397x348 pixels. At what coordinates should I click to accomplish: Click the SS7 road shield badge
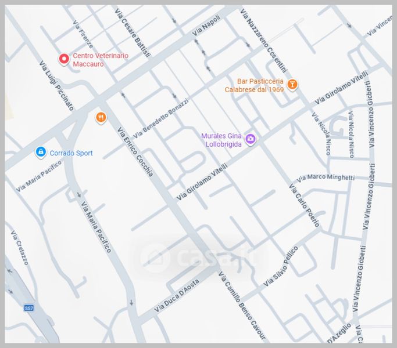[x=28, y=307]
